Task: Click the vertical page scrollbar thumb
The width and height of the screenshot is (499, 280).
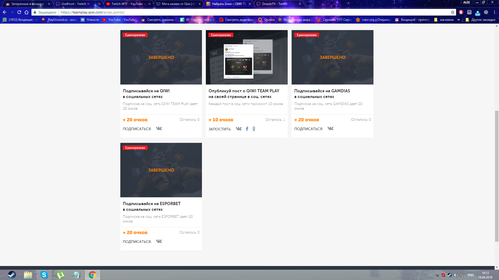Action: [x=497, y=176]
